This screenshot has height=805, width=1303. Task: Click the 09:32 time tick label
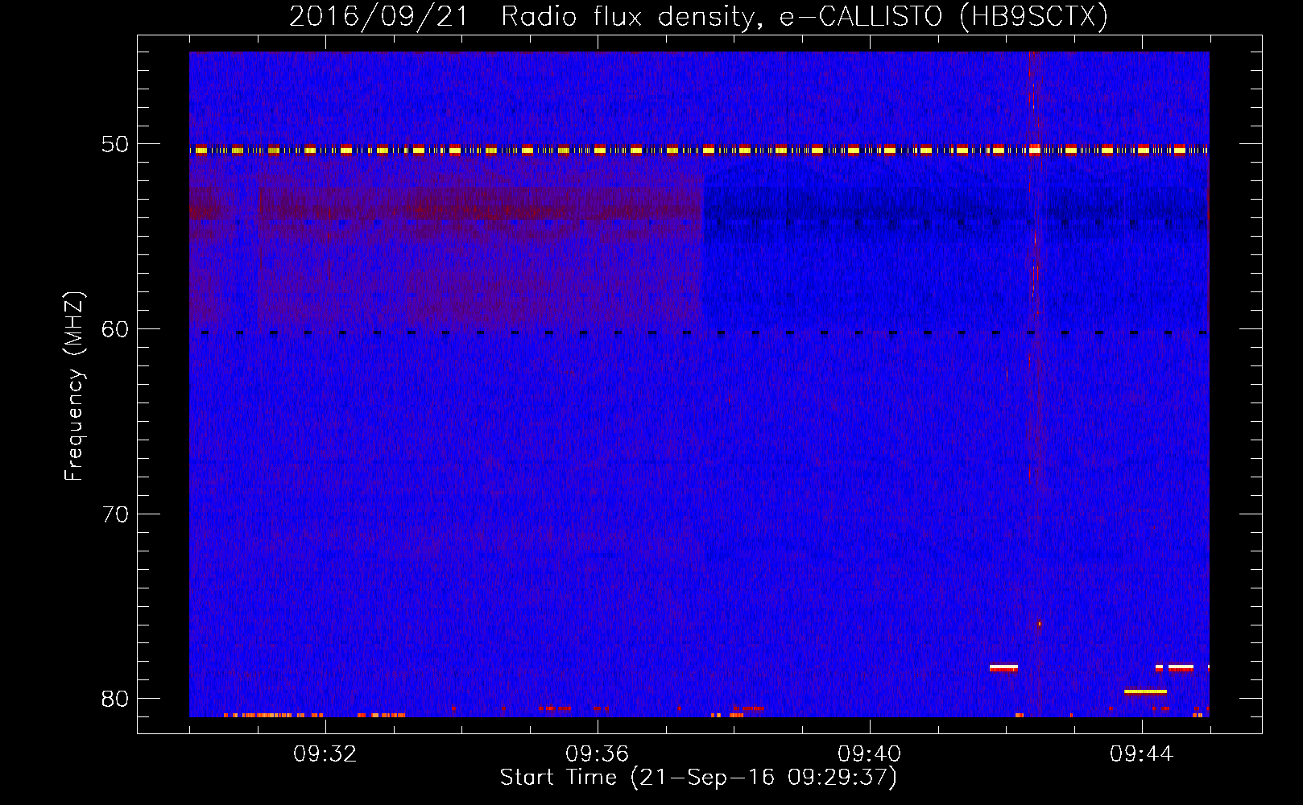point(325,754)
